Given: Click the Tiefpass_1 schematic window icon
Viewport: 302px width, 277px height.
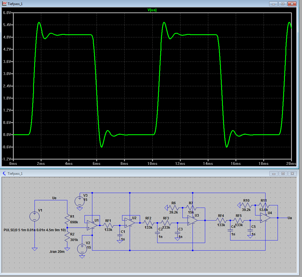Looking at the screenshot, I should (x=4, y=173).
